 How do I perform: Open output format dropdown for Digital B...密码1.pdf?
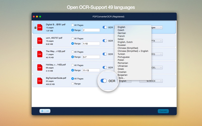click(x=157, y=27)
